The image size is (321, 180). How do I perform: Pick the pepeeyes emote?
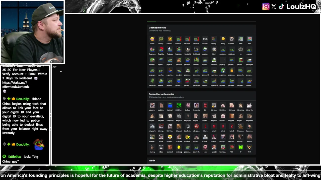(x=249, y=60)
